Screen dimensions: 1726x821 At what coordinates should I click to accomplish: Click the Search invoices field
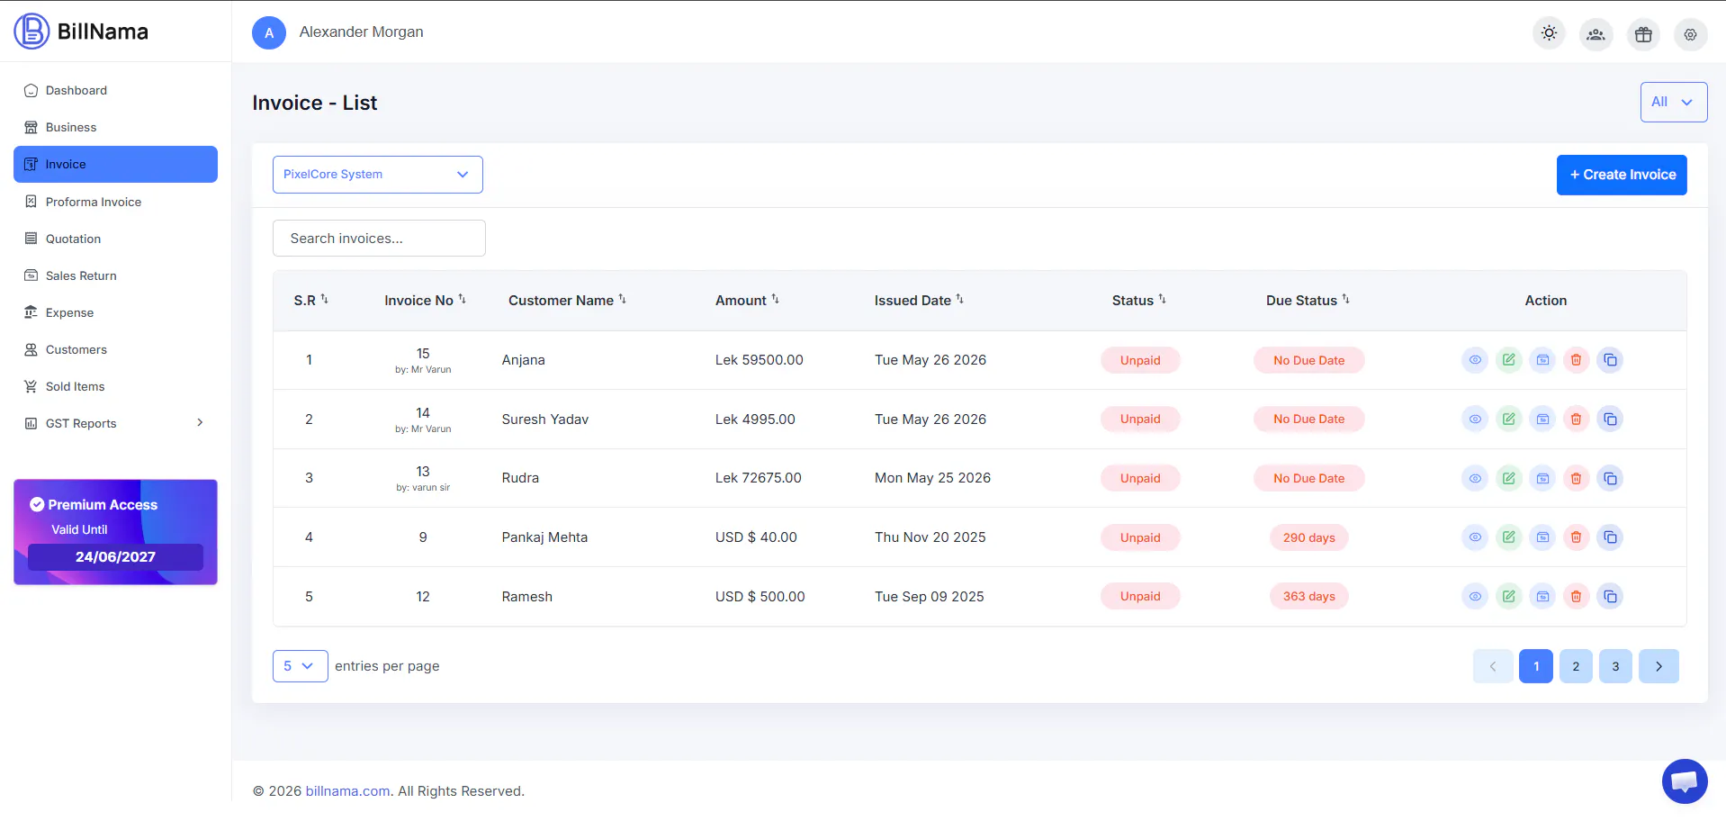(x=379, y=239)
